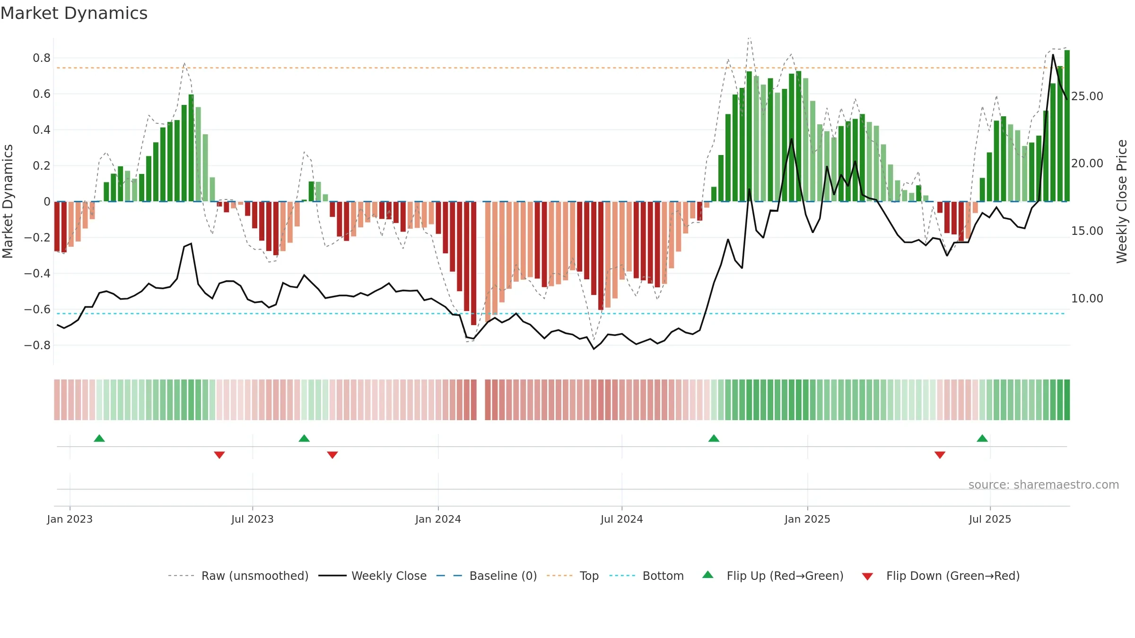The height and width of the screenshot is (638, 1135).
Task: Click the Market Dynamics chart title
Action: pos(74,13)
